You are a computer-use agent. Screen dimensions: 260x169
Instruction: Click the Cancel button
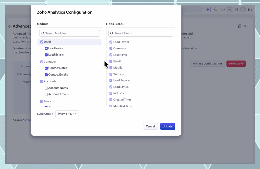[150, 126]
